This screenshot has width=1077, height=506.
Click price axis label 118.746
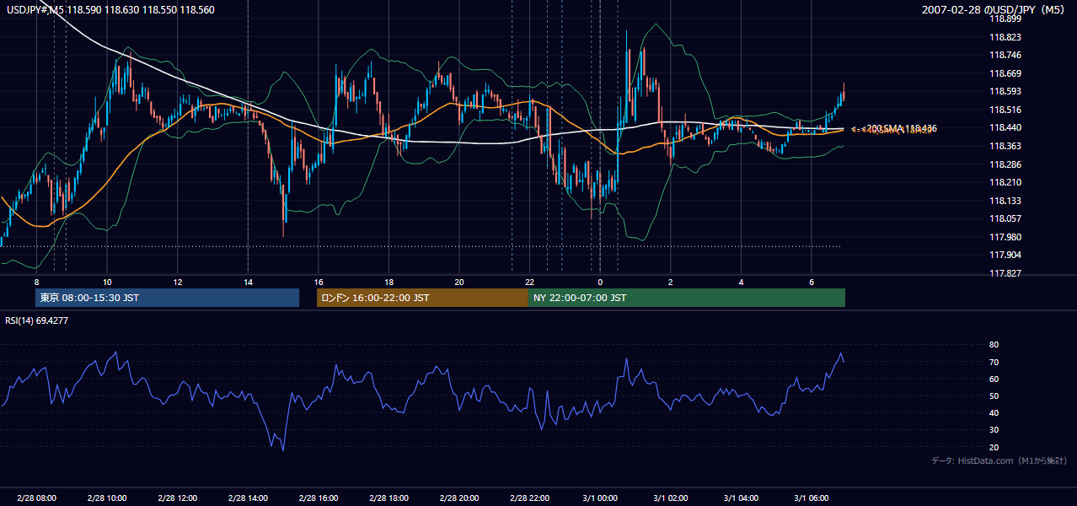click(x=1004, y=55)
